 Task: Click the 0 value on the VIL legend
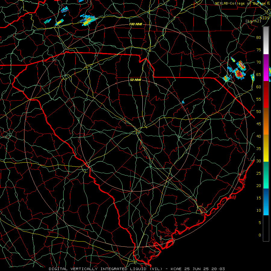pyautogui.click(x=260, y=235)
